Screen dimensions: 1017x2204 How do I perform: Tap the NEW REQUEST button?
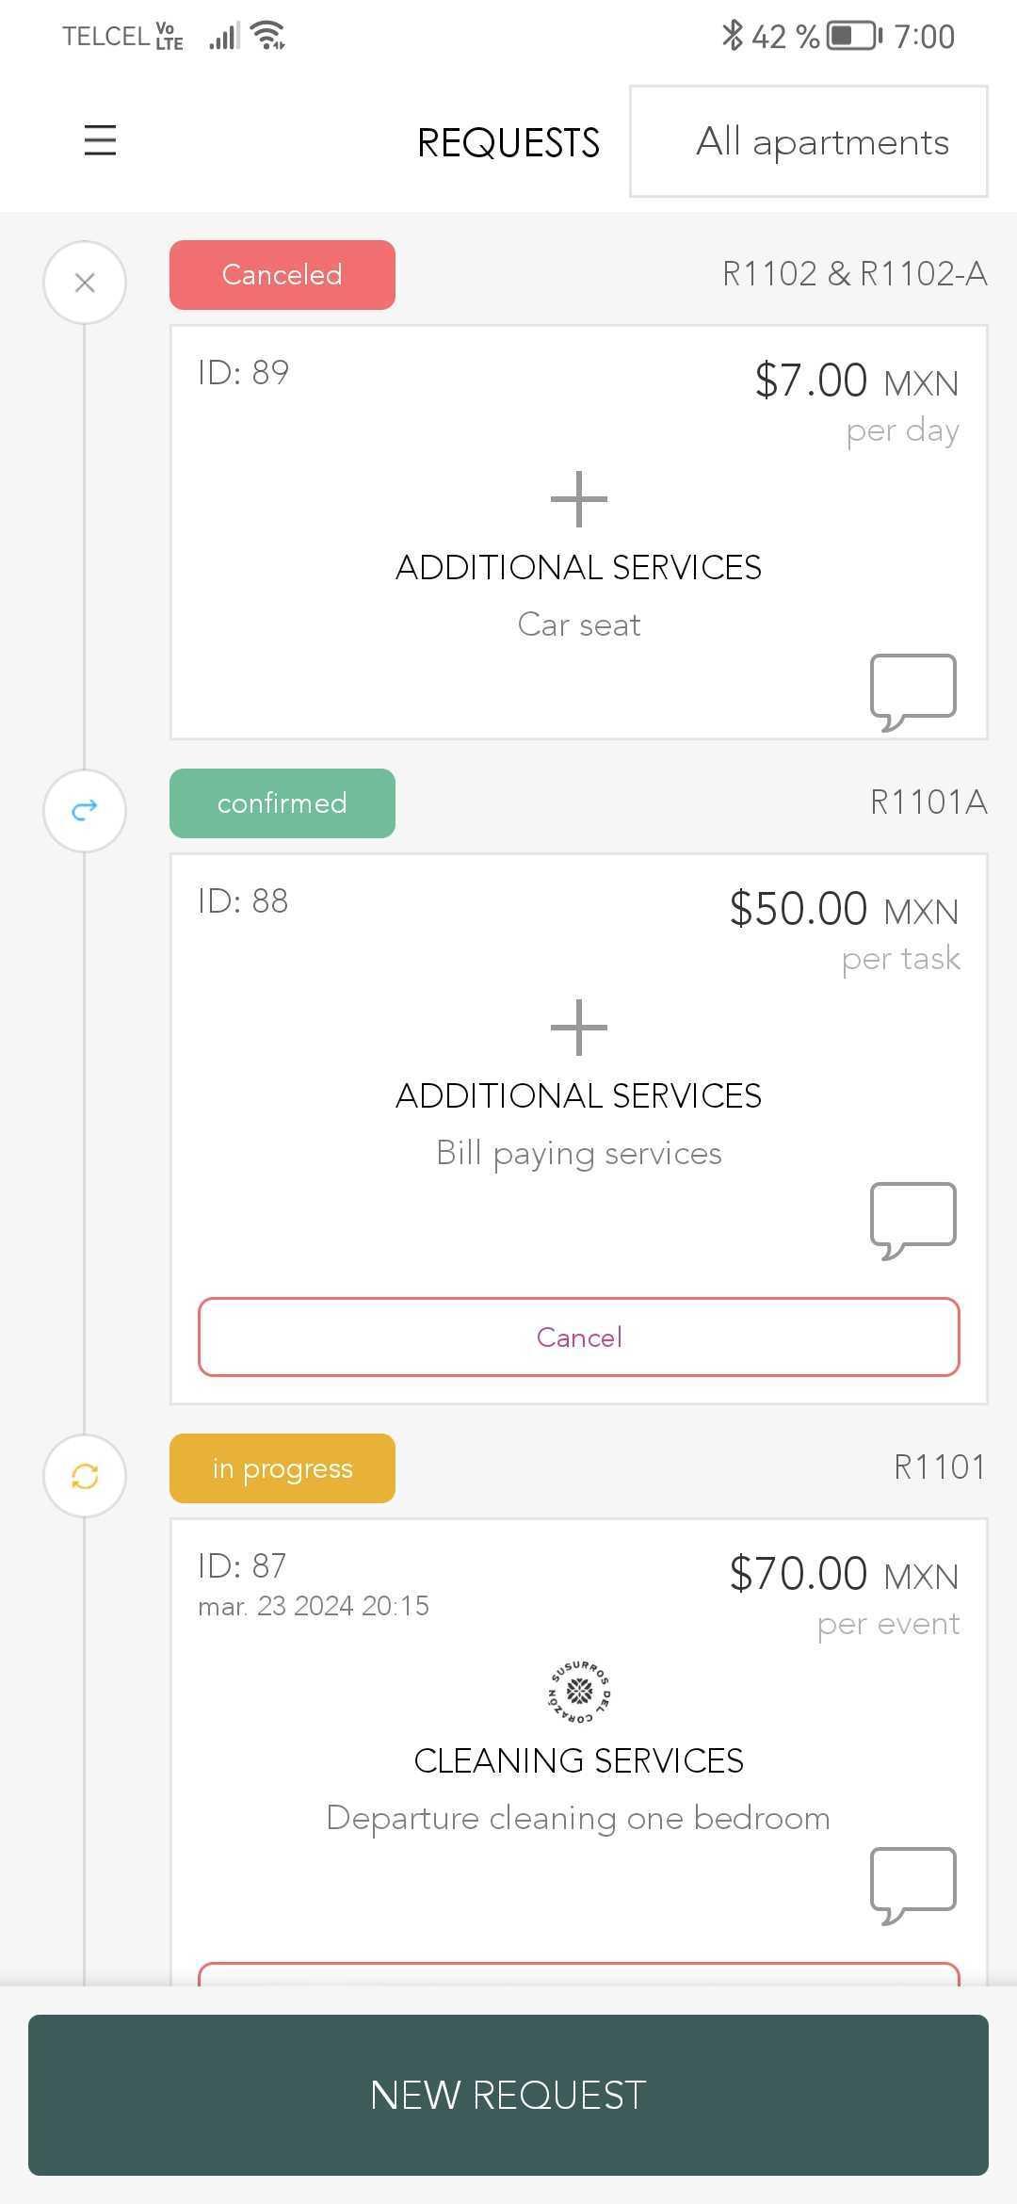508,2095
